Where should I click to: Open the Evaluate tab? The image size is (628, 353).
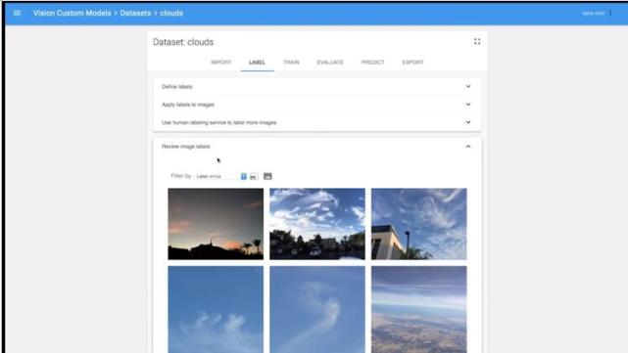point(330,63)
